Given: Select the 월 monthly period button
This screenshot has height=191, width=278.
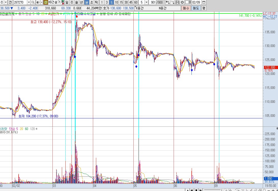Looking at the screenshot, I should [x=77, y=2].
